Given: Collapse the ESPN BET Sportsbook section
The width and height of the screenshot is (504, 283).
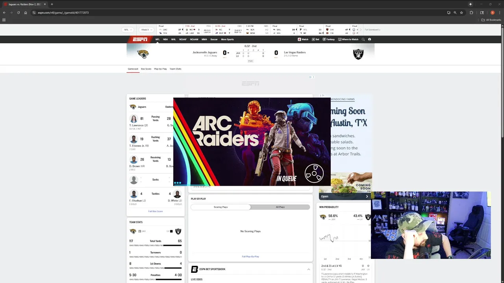Looking at the screenshot, I should (308, 269).
